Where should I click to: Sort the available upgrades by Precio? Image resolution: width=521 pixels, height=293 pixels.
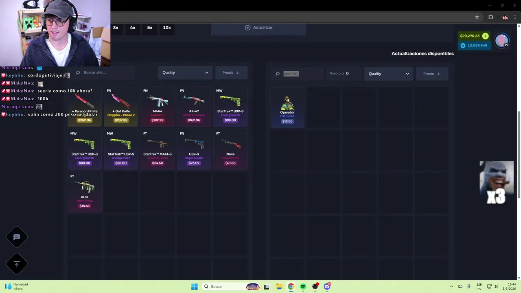point(432,74)
